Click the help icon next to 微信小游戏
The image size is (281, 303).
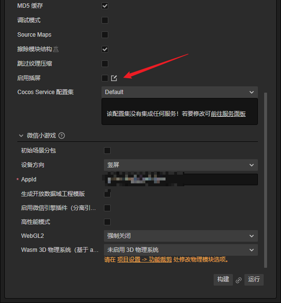point(62,136)
